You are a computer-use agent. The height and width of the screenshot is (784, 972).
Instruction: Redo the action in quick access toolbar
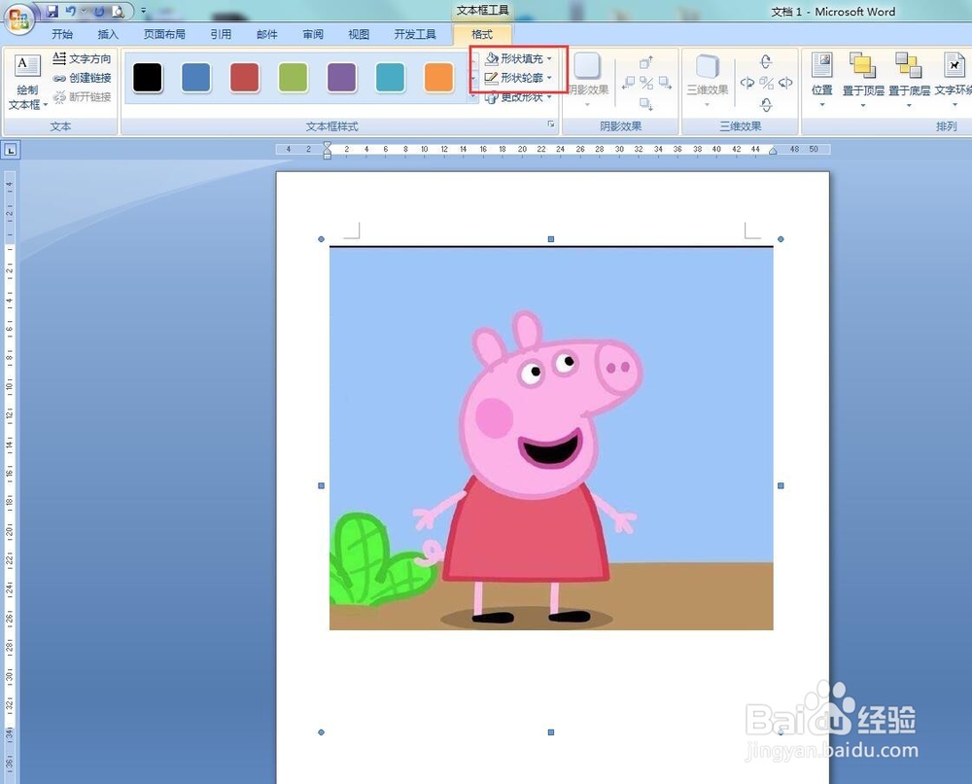98,11
